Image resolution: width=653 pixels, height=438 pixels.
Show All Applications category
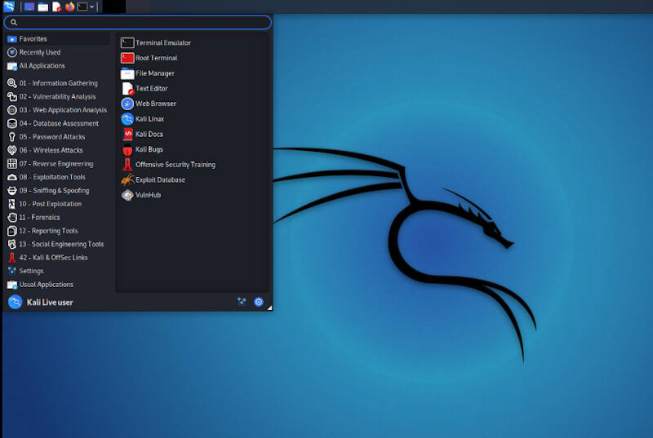coord(58,66)
